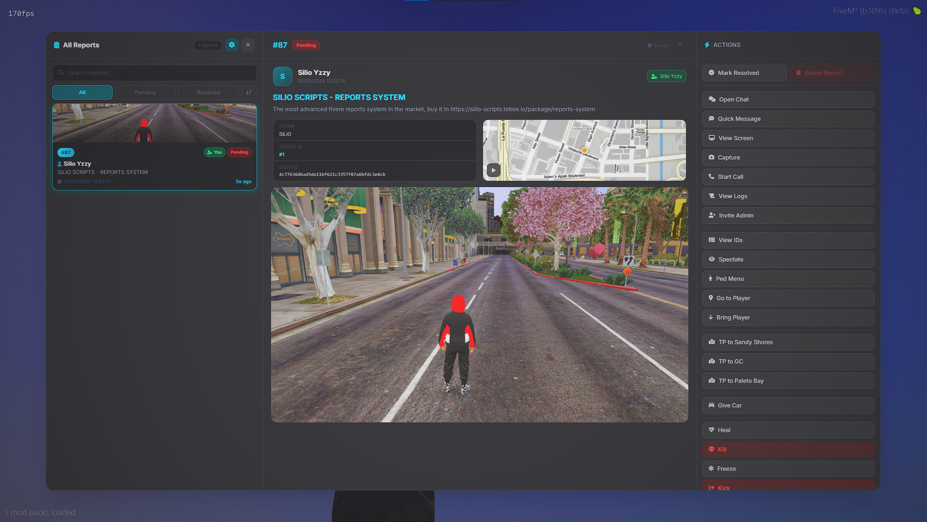Open the Ped Menu

click(x=788, y=279)
